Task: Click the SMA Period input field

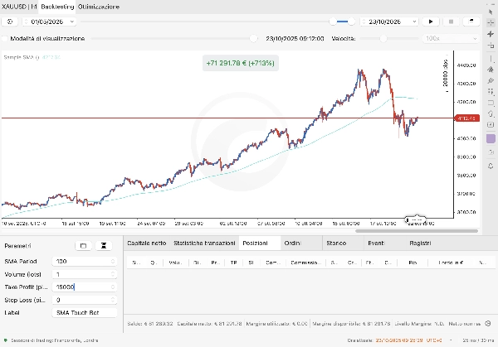Action: [81, 261]
